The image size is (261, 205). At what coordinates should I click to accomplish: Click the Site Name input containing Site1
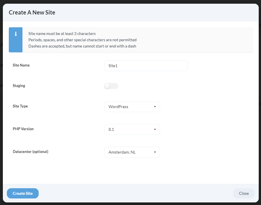tap(146, 66)
